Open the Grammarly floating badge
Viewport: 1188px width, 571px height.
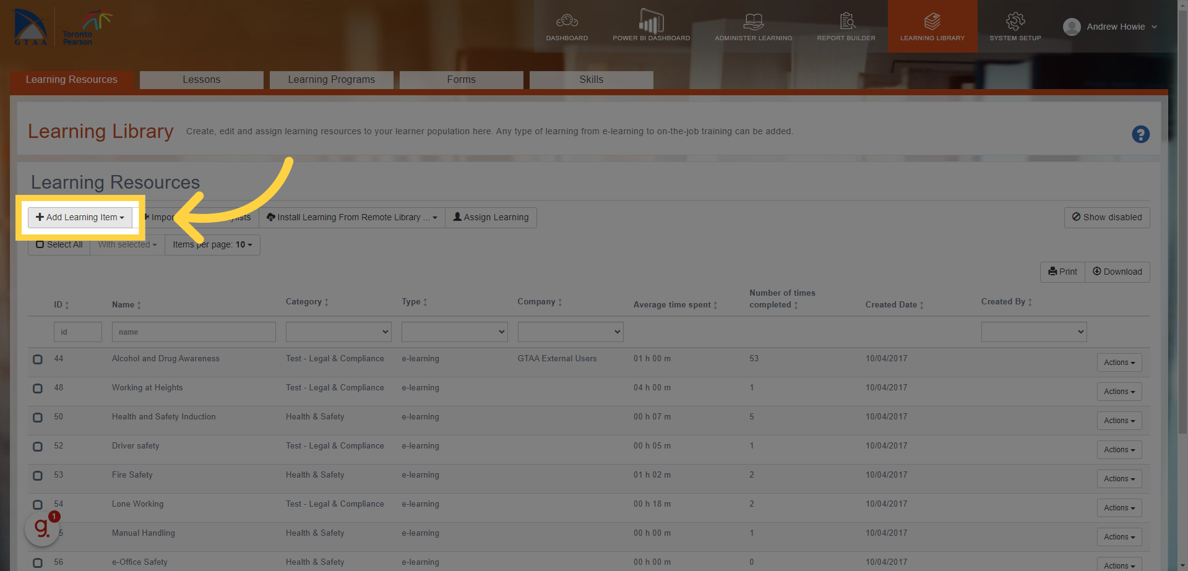[x=42, y=528]
